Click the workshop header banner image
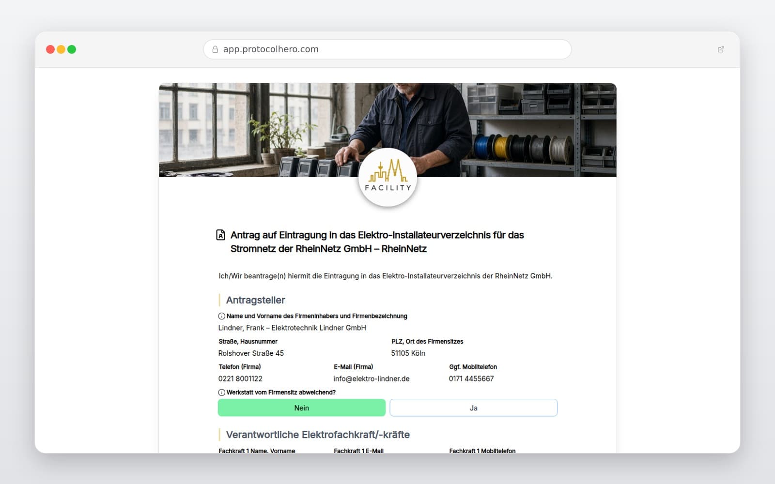Screen dimensions: 775x484 coord(387,130)
